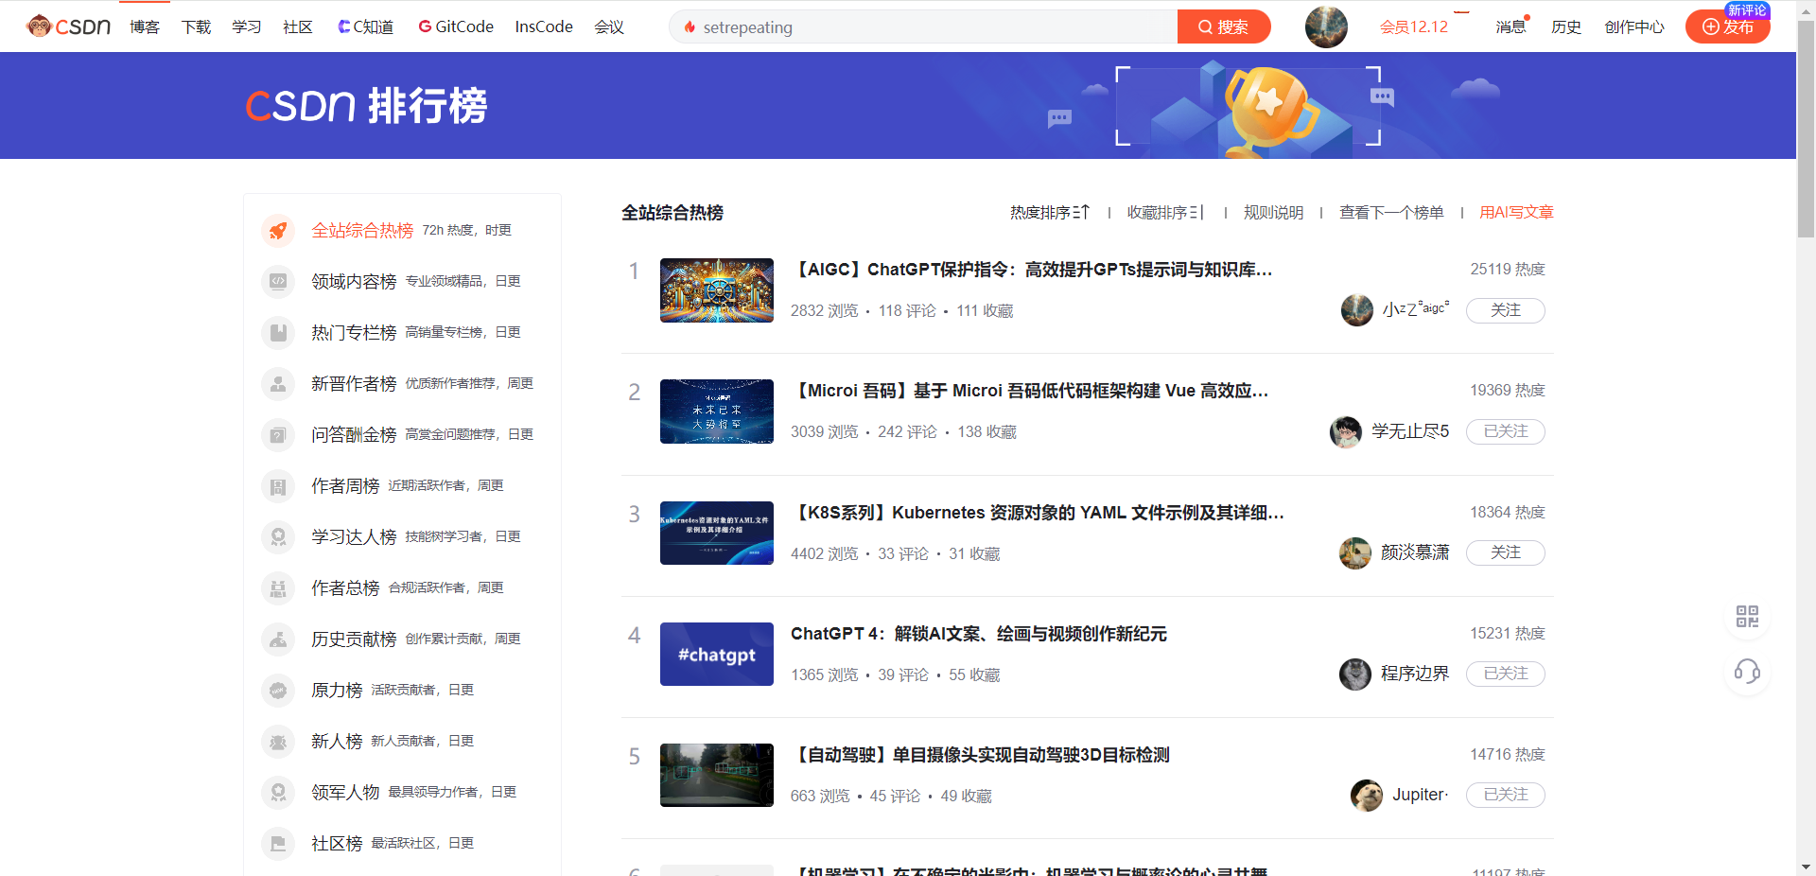Screen dimensions: 1816x876
Task: Open the QR code floating icon
Action: pos(1747,617)
